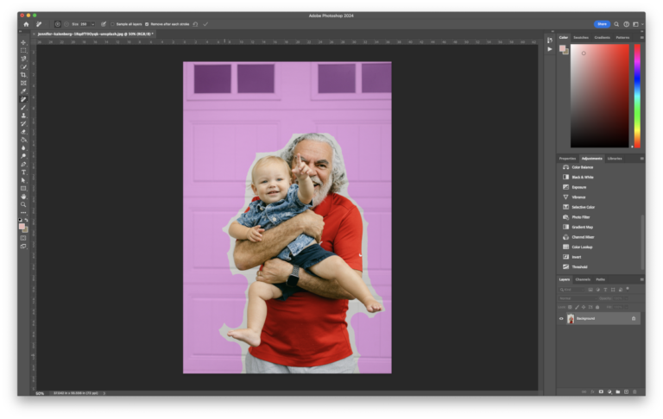Screen dimensions: 663x419
Task: Open the workspace switcher dropdown
Action: (x=637, y=24)
